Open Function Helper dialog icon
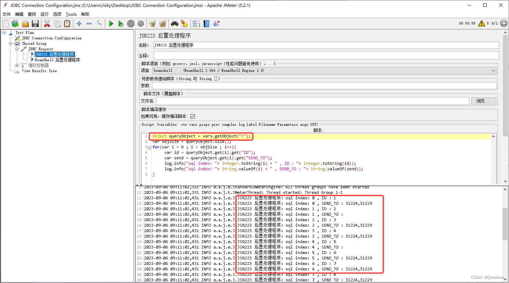 pyautogui.click(x=196, y=24)
